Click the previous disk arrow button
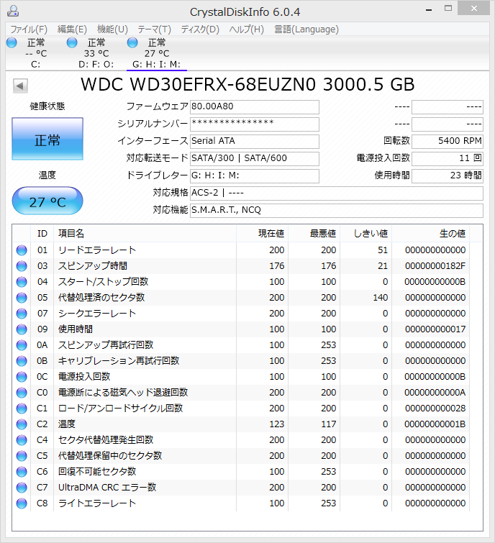Screen dimensions: 495x543 20,86
